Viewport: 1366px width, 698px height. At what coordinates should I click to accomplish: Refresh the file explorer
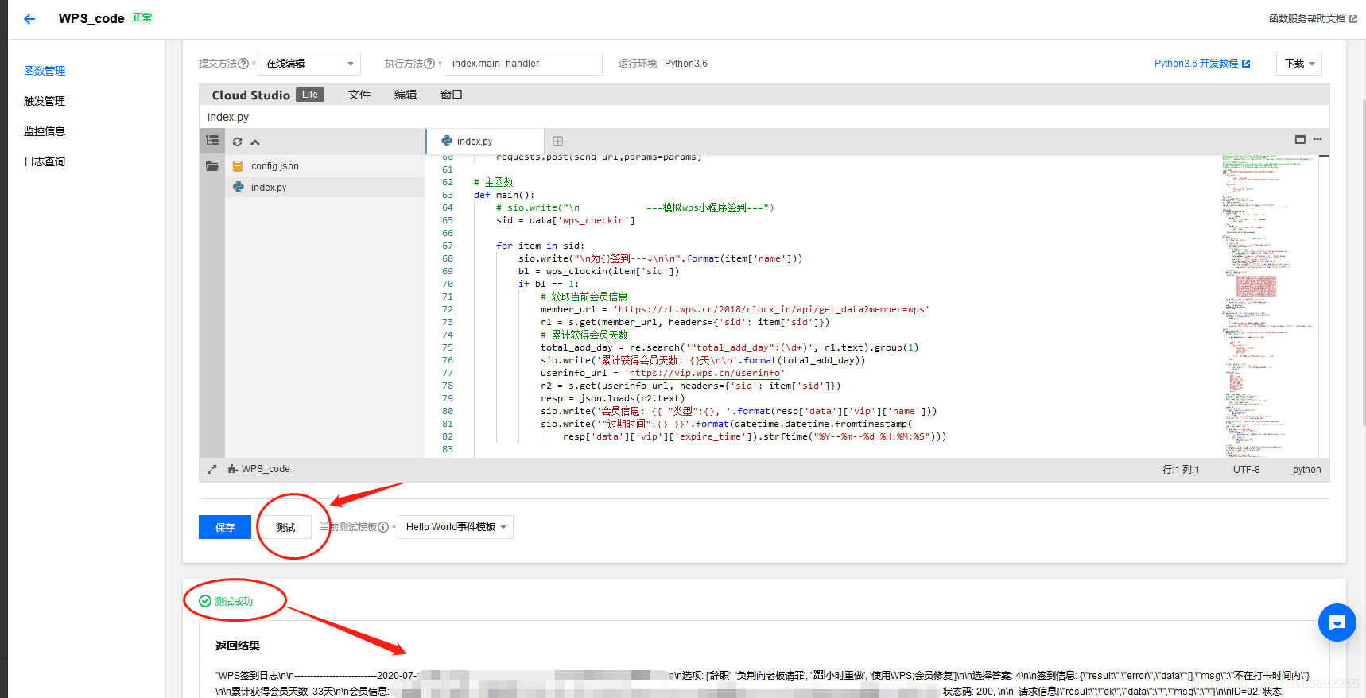(237, 142)
